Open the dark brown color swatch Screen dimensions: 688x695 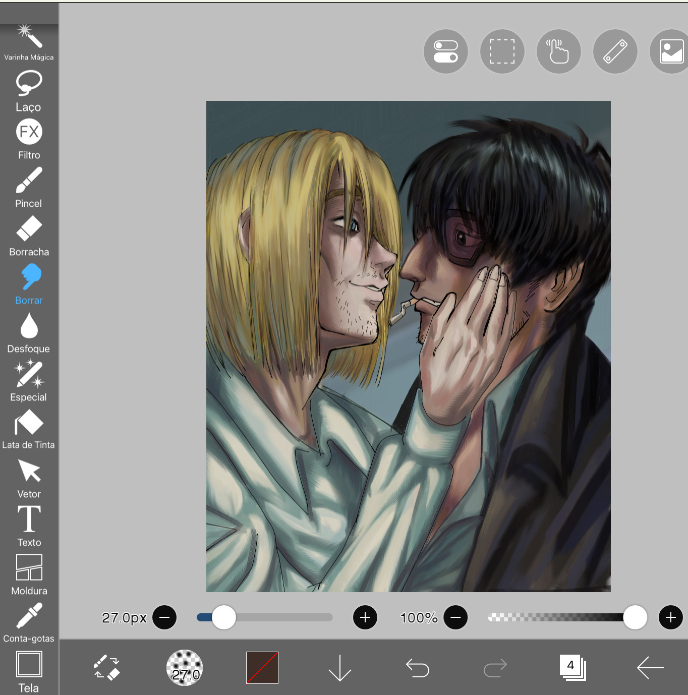pos(262,668)
